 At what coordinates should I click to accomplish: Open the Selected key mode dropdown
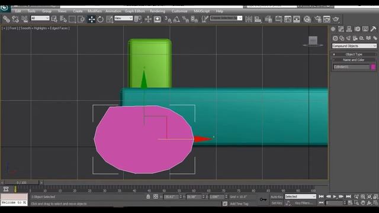300,196
